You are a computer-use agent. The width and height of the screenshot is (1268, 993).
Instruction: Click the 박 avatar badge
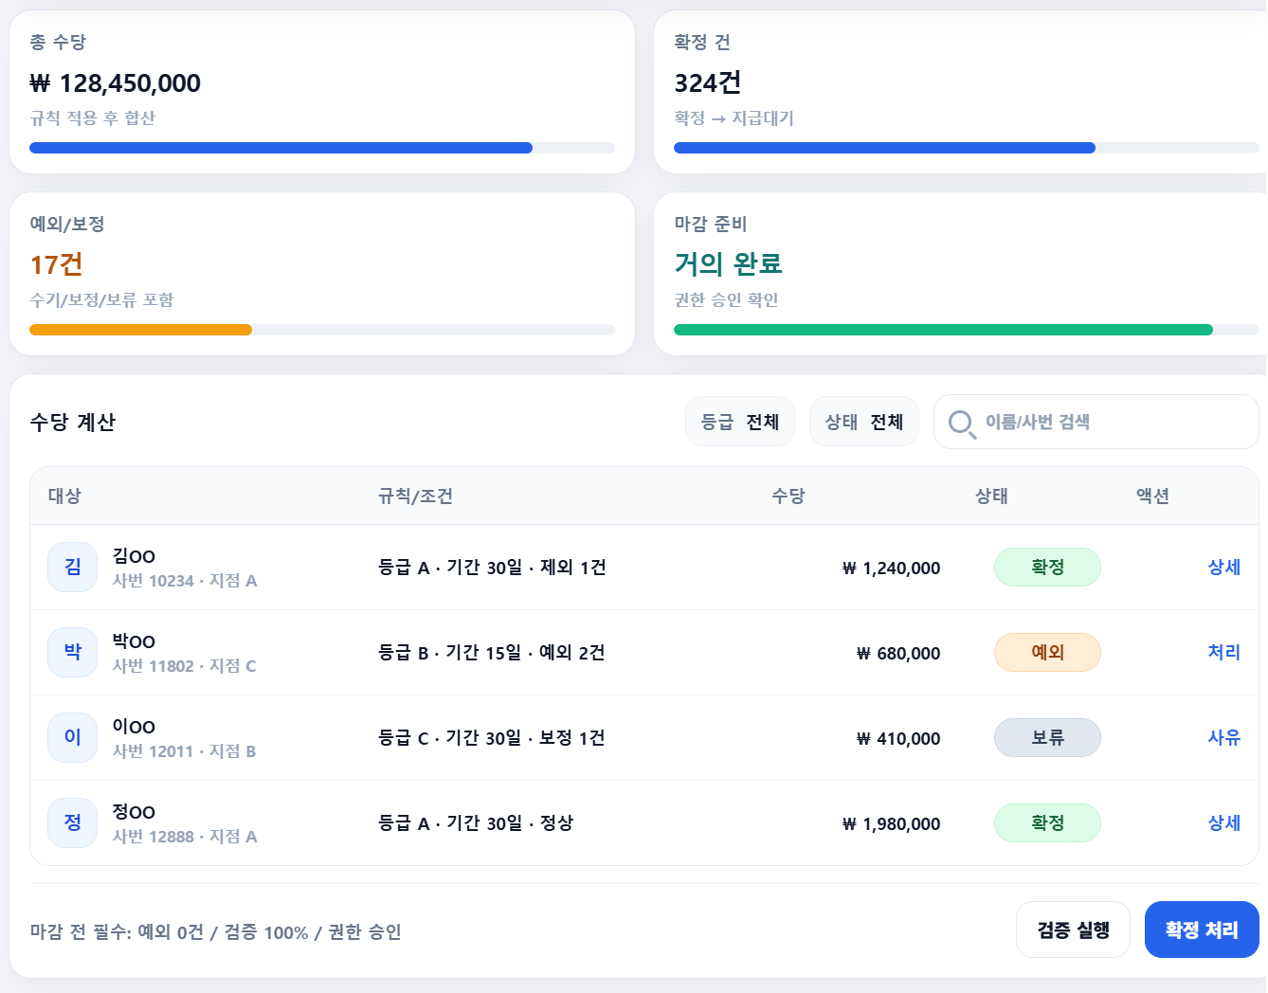[x=73, y=652]
